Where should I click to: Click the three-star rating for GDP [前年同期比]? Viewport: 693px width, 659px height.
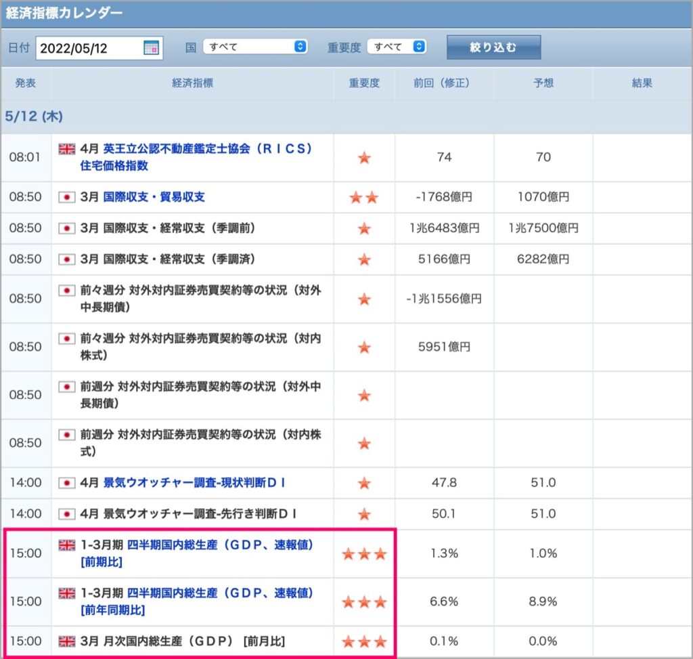(364, 602)
